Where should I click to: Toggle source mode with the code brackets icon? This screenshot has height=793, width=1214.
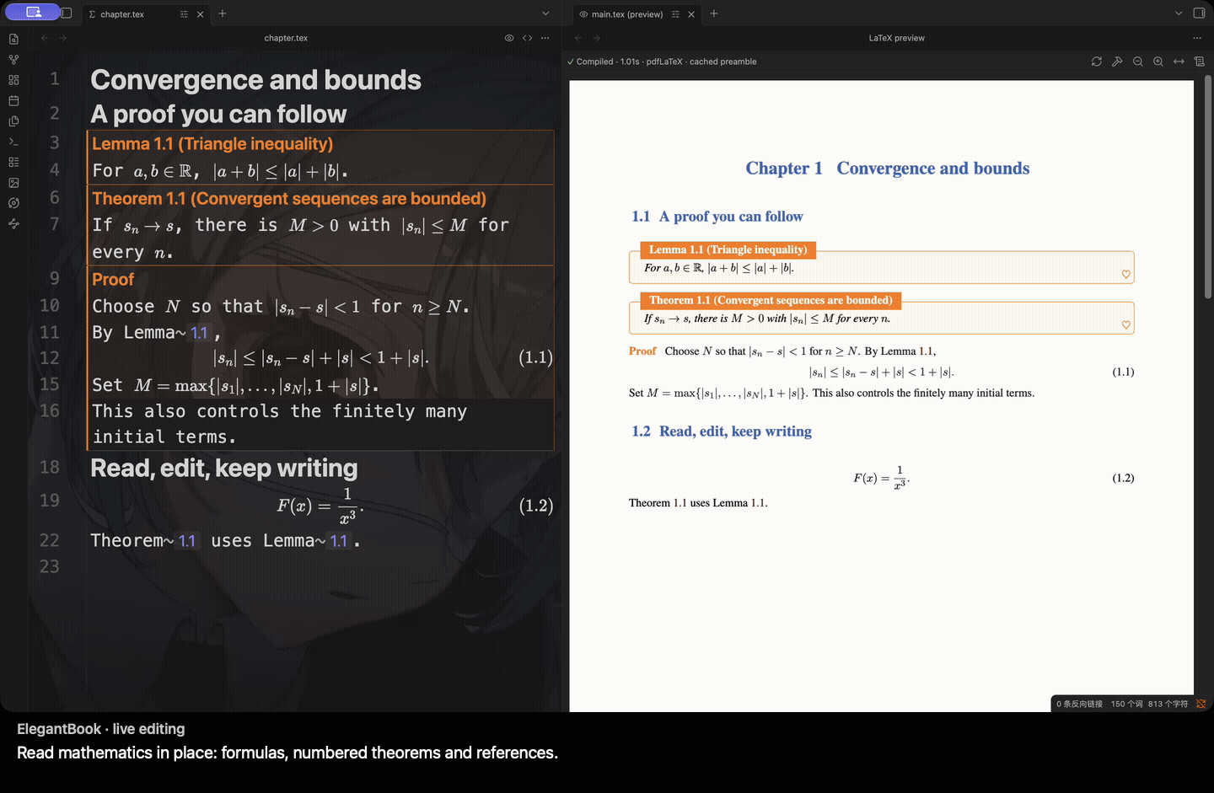527,38
